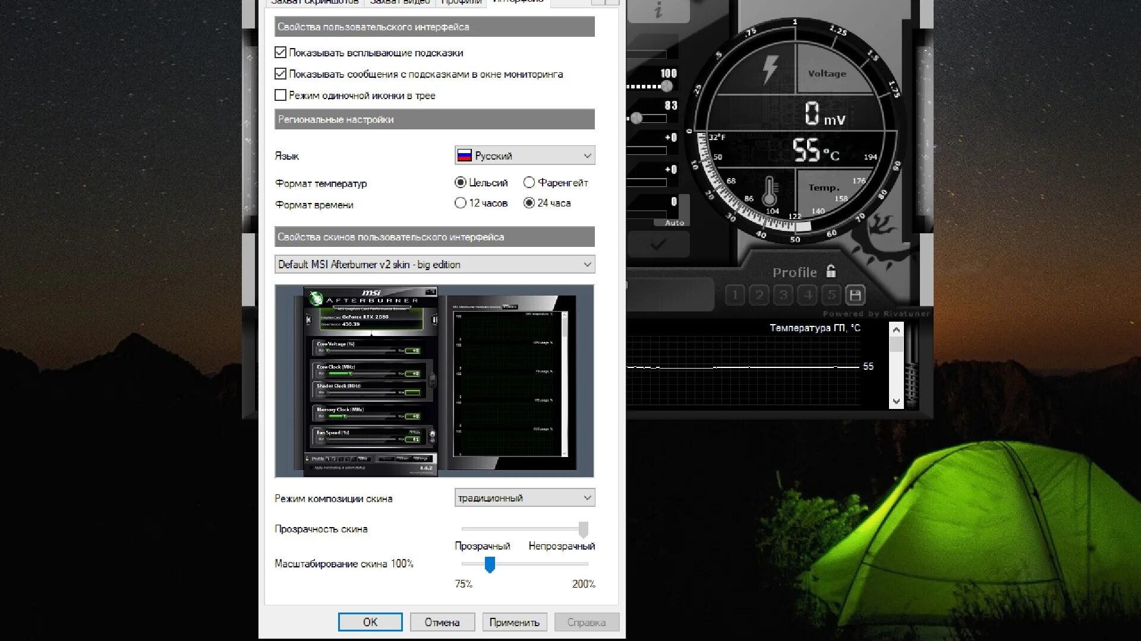1141x641 pixels.
Task: Open the skin selection dropdown
Action: click(434, 264)
